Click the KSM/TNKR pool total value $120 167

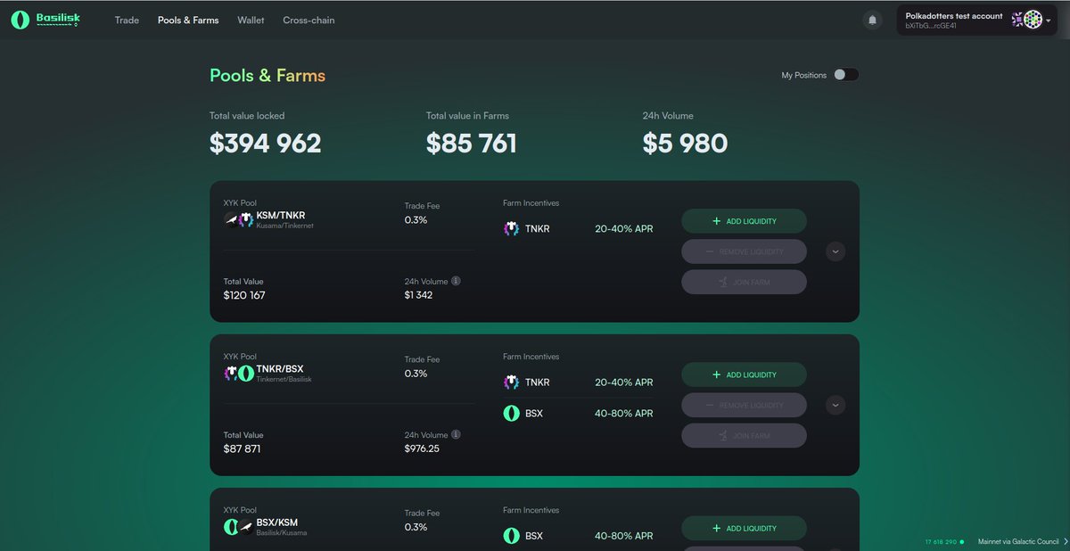click(x=244, y=295)
